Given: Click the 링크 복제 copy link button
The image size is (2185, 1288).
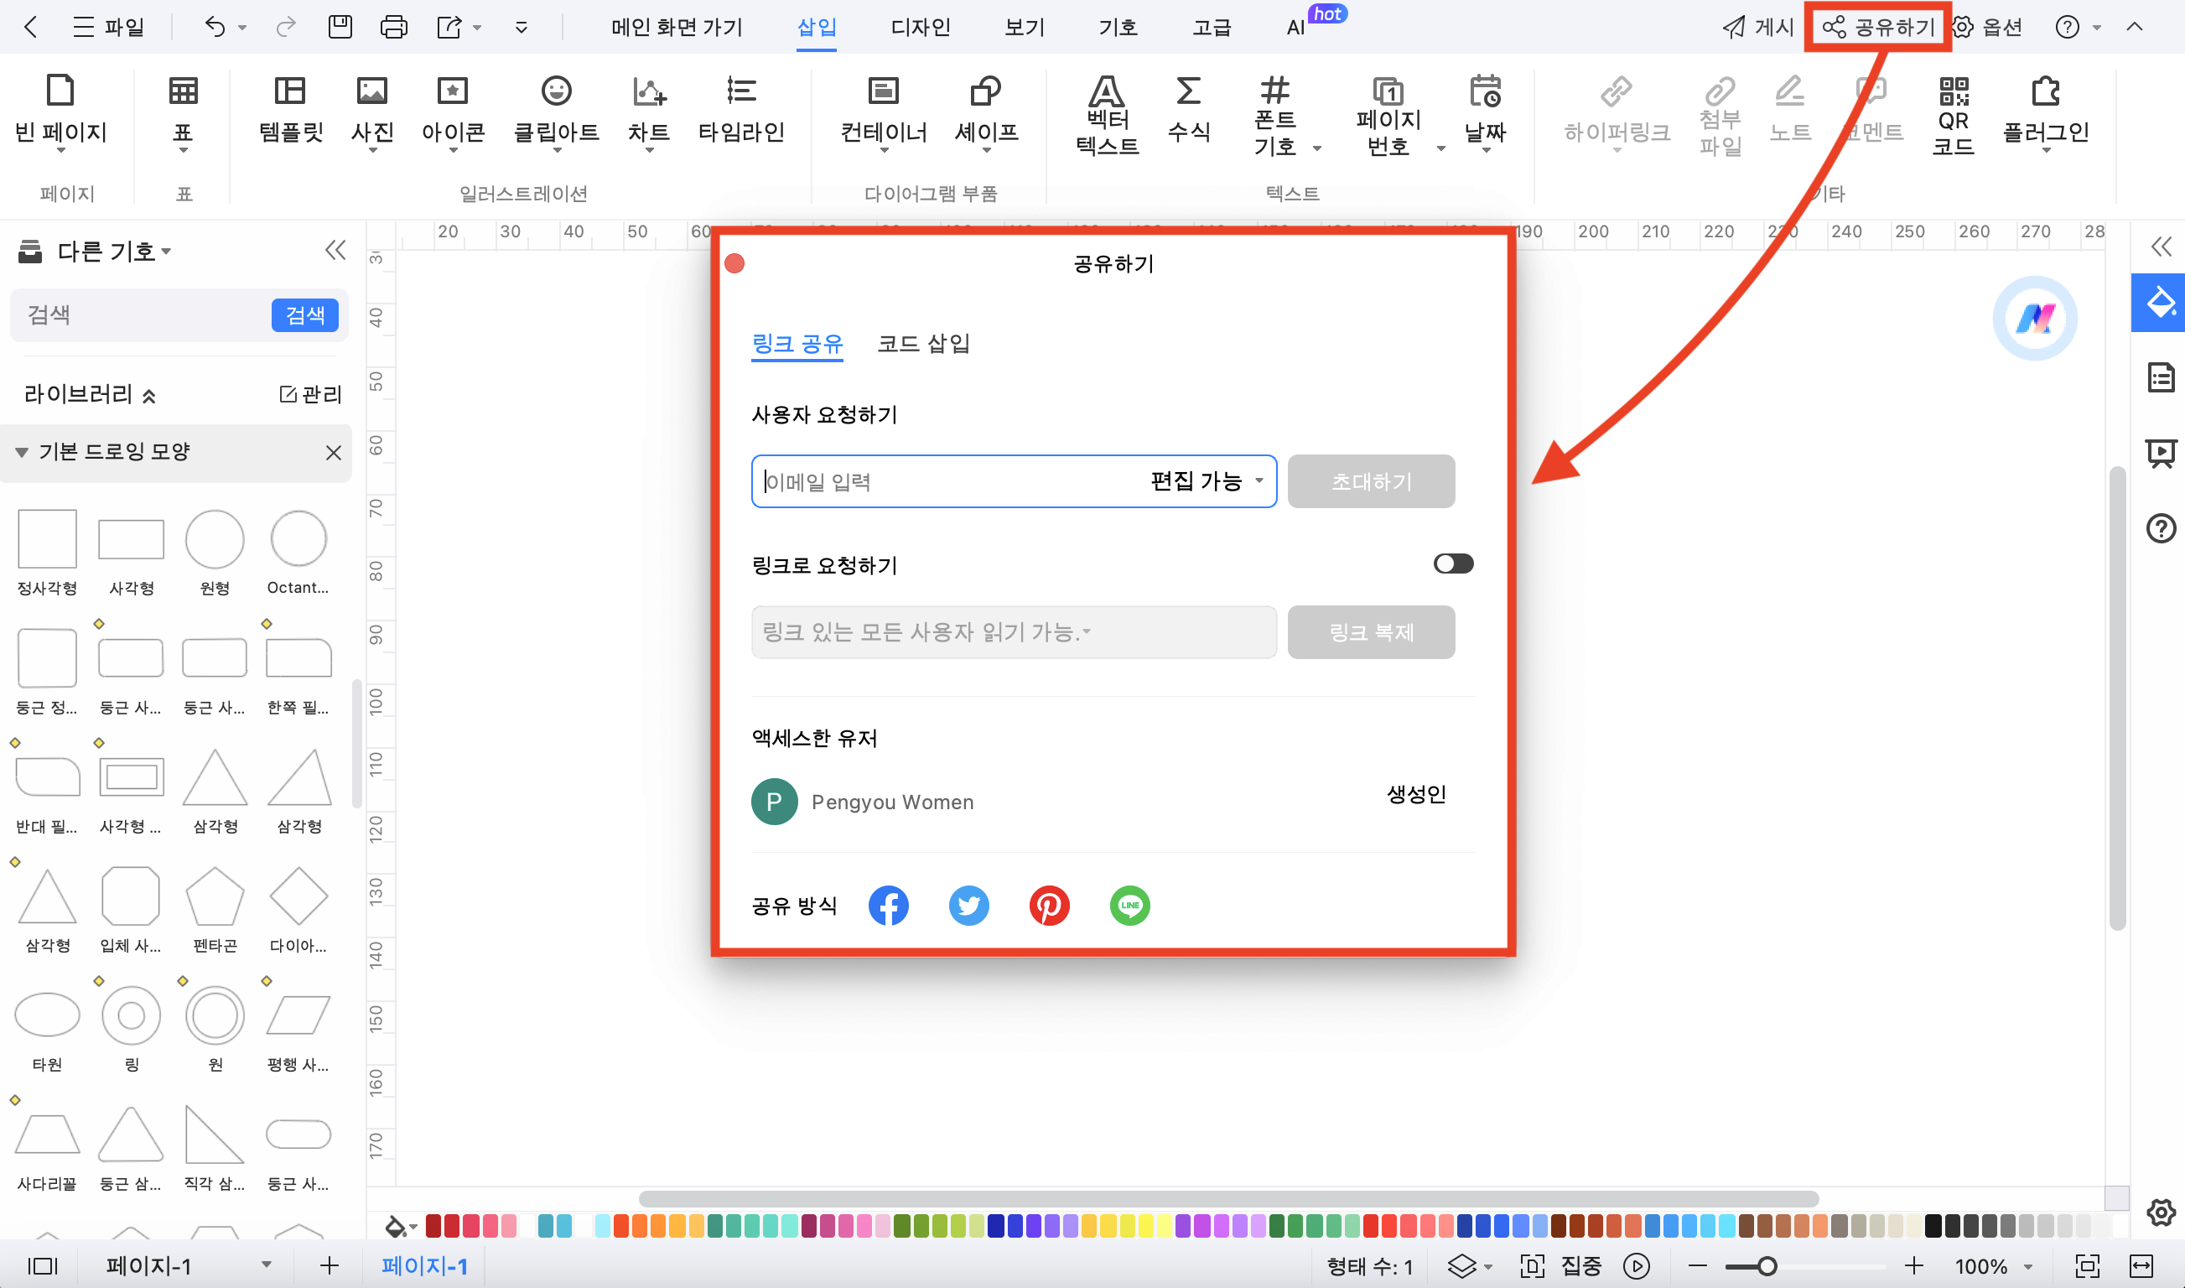Looking at the screenshot, I should pyautogui.click(x=1371, y=632).
